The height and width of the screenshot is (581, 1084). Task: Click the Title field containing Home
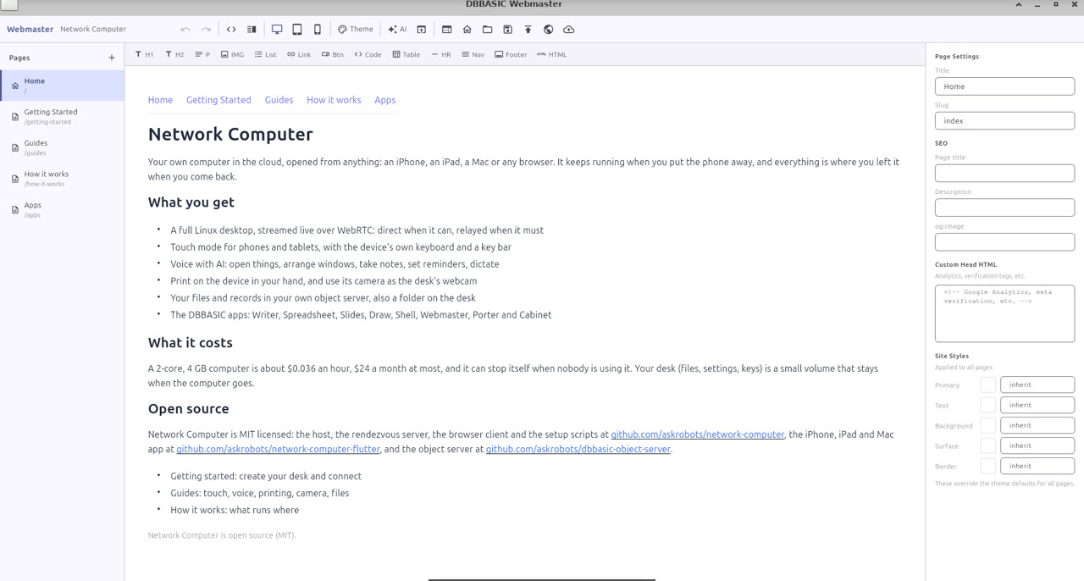(1004, 86)
